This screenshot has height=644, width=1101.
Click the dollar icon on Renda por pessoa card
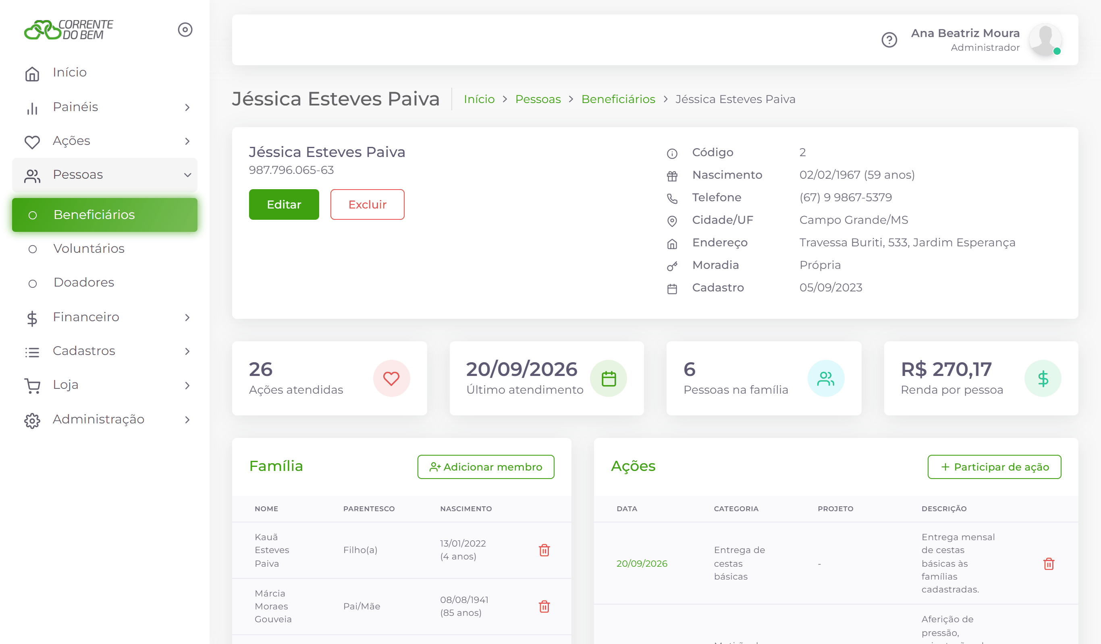1043,378
